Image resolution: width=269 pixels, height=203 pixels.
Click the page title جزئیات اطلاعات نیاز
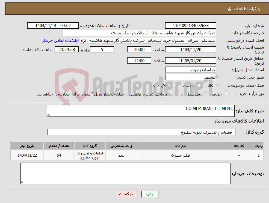(x=244, y=9)
